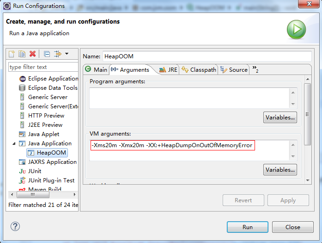Show hidden tabs via the chevron overflow

pos(255,69)
